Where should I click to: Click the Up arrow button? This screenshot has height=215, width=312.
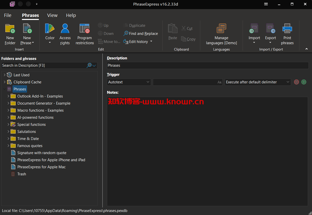103,26
